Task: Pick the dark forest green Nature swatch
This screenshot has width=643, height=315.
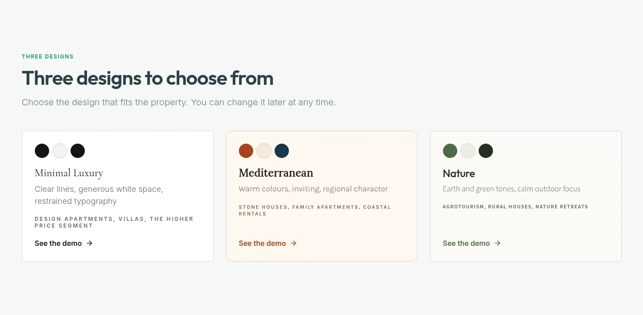Action: click(x=486, y=151)
